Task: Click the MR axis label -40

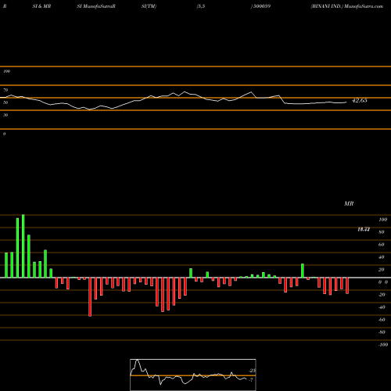Action: 382,307
